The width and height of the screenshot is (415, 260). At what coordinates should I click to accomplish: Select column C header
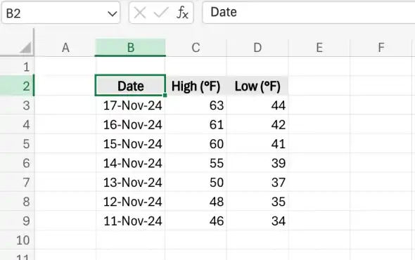(x=196, y=48)
